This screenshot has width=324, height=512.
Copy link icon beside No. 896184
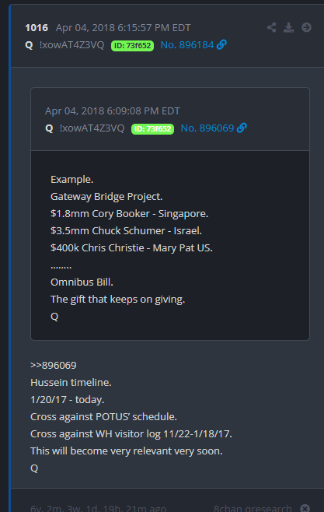[x=221, y=44]
